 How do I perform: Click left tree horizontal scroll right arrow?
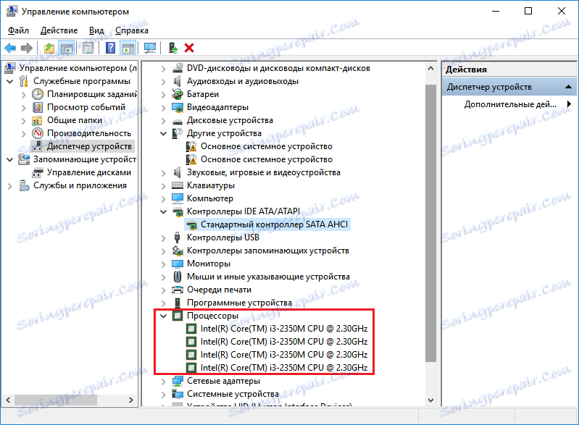[131, 400]
